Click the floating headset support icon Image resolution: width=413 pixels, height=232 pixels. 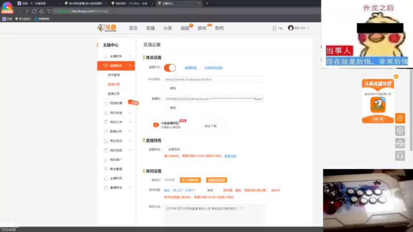point(400,156)
